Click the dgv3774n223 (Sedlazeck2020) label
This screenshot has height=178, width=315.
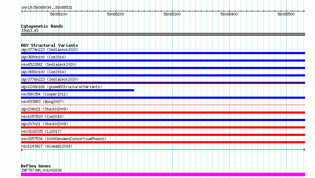tap(50, 50)
